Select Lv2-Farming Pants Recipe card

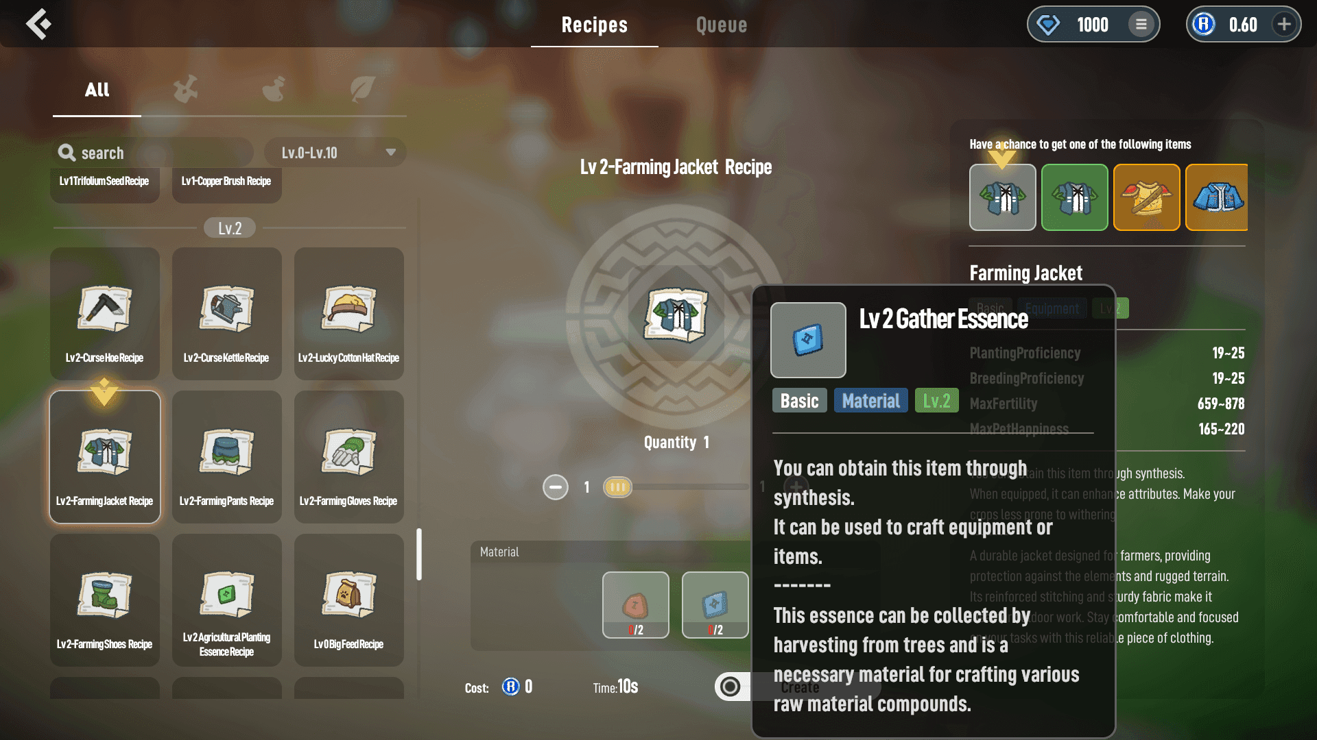pos(227,456)
